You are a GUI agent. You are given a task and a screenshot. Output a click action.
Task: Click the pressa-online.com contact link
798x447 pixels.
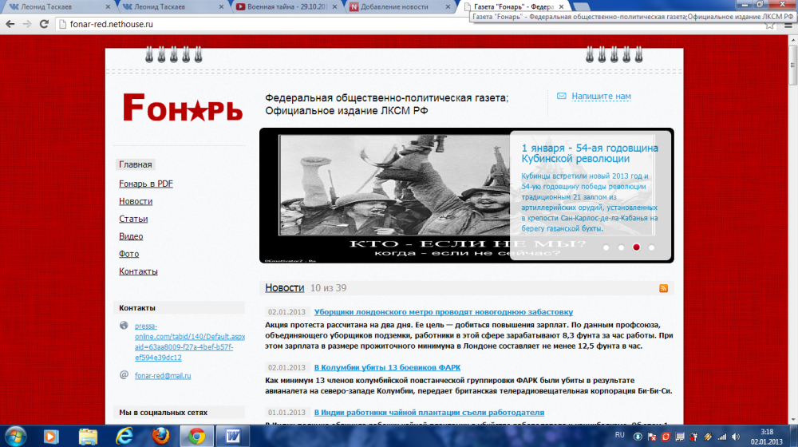[190, 342]
